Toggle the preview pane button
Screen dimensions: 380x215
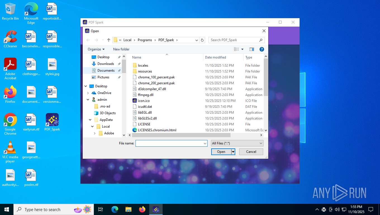click(x=252, y=49)
